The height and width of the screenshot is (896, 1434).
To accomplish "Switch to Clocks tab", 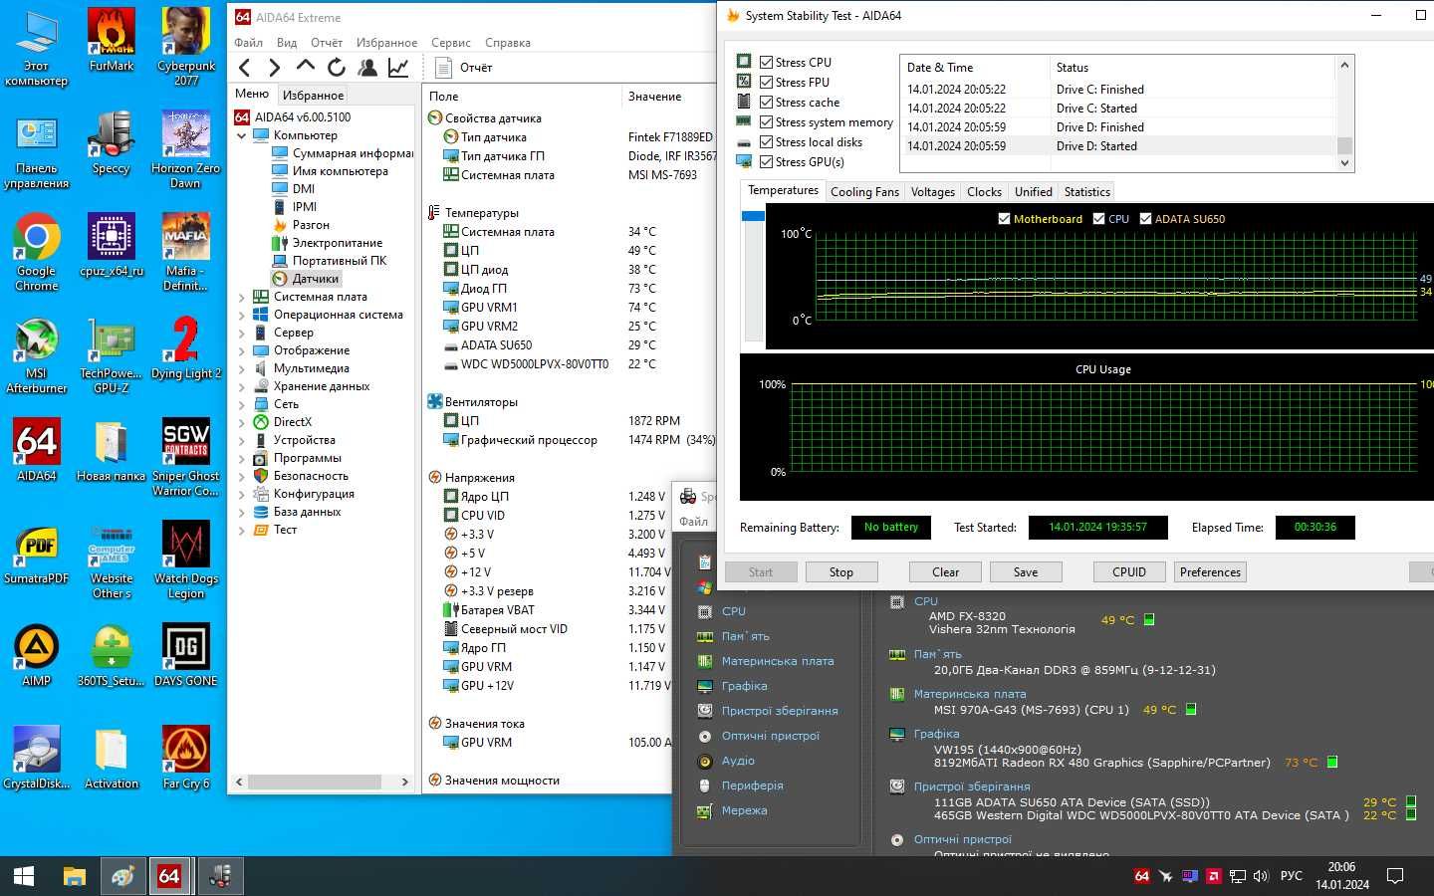I will click(984, 191).
